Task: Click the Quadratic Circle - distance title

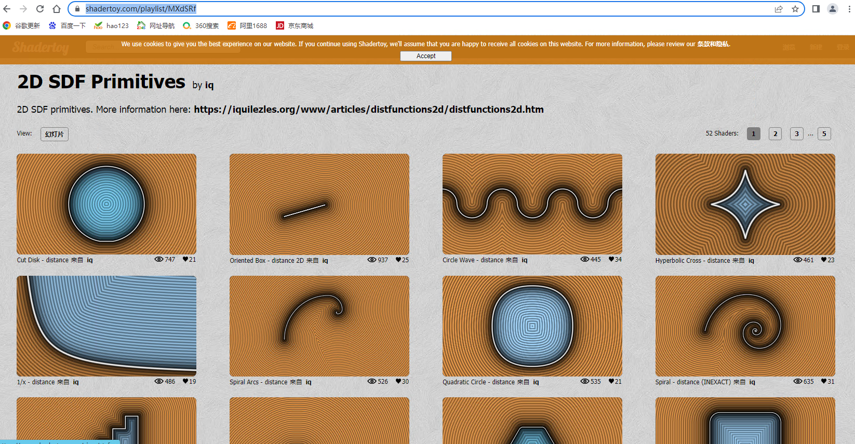Action: (479, 382)
